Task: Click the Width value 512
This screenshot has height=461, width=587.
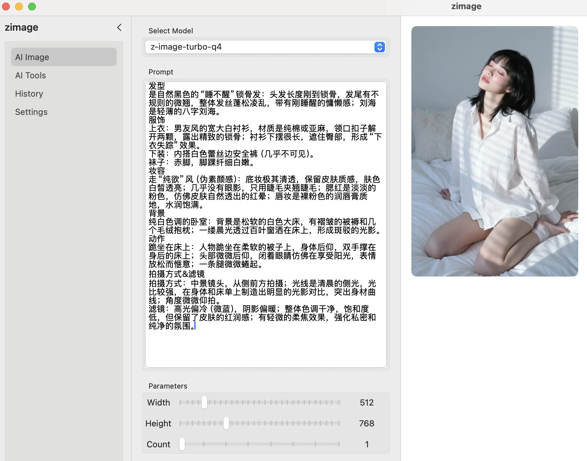Action: tap(367, 403)
